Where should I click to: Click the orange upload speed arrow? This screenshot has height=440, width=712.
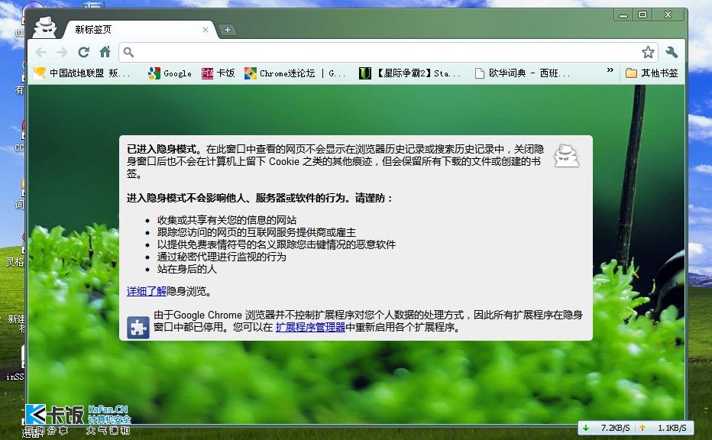(642, 428)
